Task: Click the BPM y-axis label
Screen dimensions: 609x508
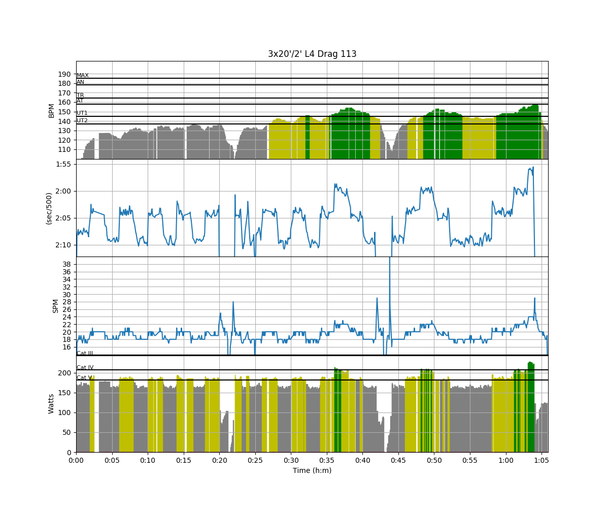Action: pos(51,110)
